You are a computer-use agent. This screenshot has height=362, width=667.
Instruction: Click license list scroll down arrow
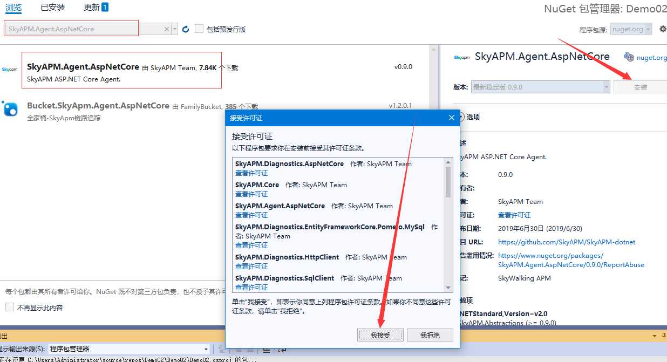pos(448,288)
